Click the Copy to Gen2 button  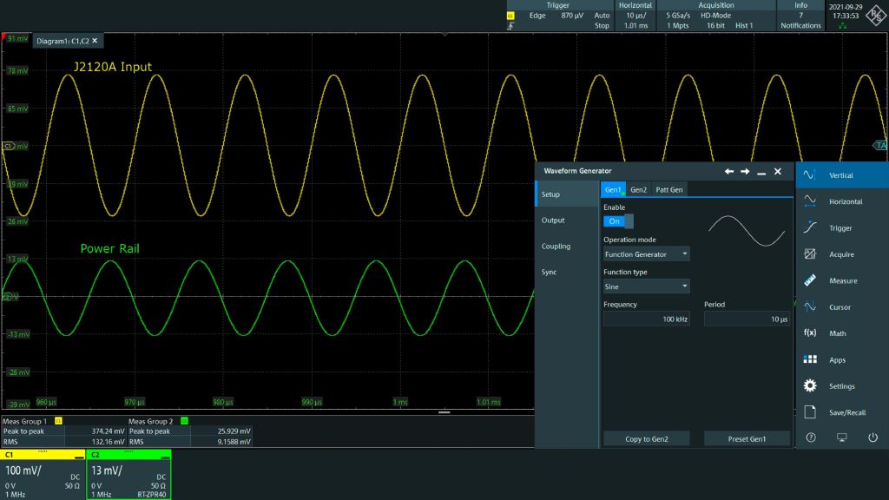646,438
